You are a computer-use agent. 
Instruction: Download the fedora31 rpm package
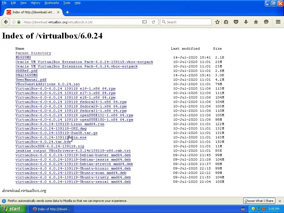pyautogui.click(x=71, y=111)
